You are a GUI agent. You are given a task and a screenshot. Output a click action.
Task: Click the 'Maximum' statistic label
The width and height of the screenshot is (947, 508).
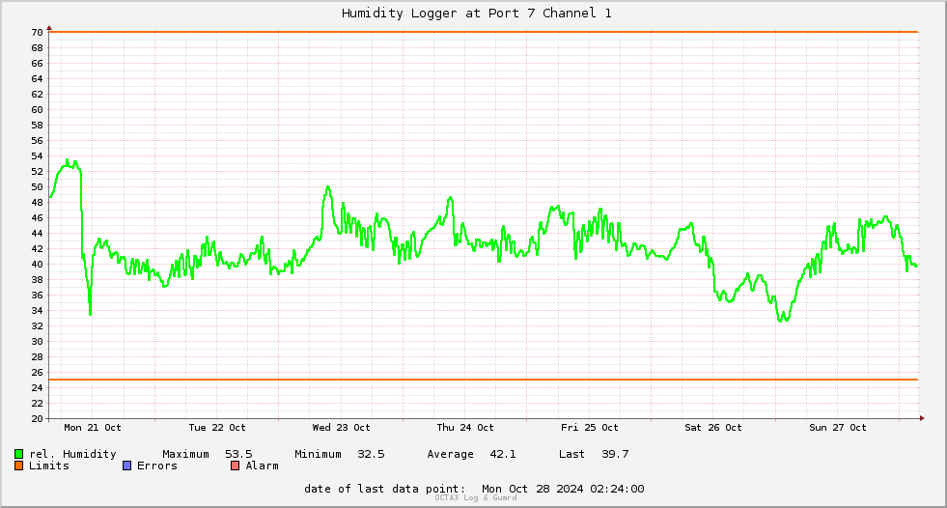pos(185,454)
